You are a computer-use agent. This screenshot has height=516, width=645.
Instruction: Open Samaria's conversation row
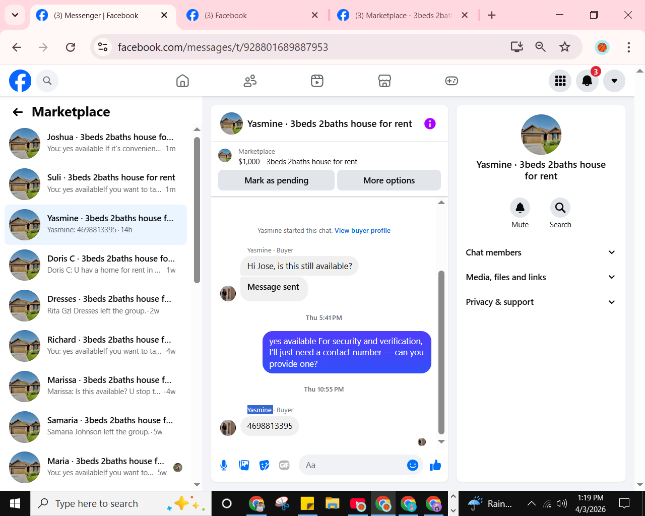pos(96,426)
